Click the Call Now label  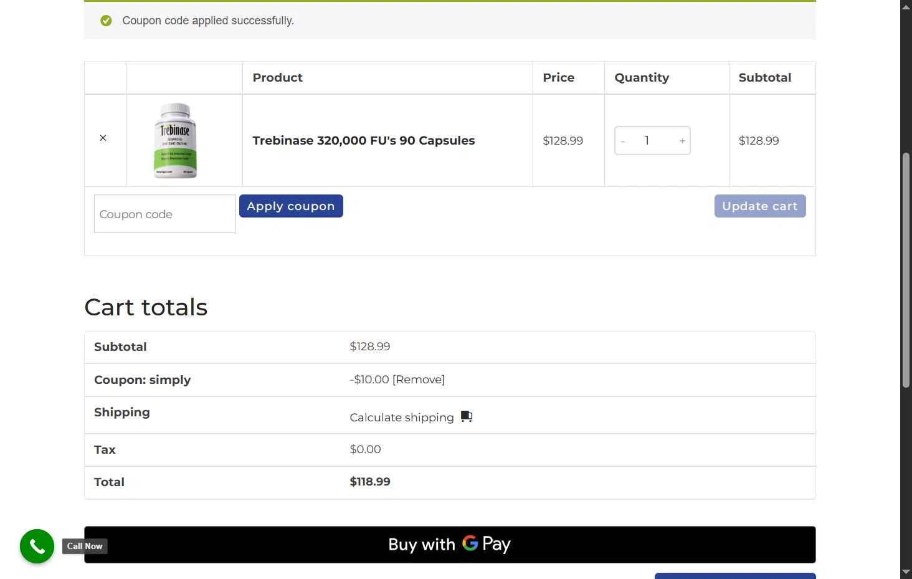coord(85,547)
